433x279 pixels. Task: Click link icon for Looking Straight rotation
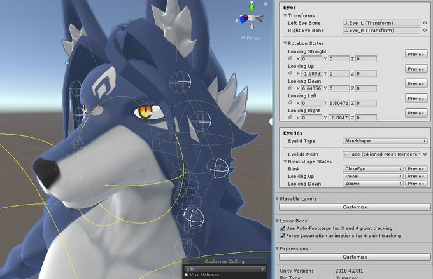[x=290, y=58]
